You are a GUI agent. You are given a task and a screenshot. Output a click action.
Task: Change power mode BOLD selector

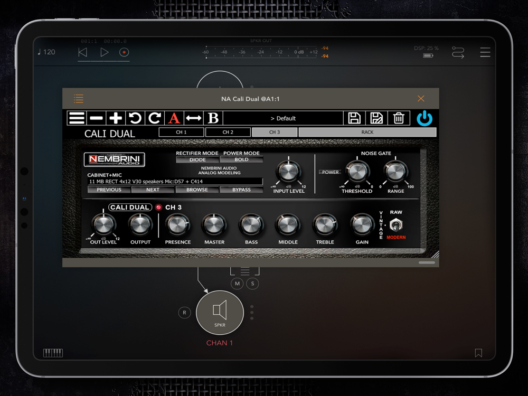(x=241, y=159)
